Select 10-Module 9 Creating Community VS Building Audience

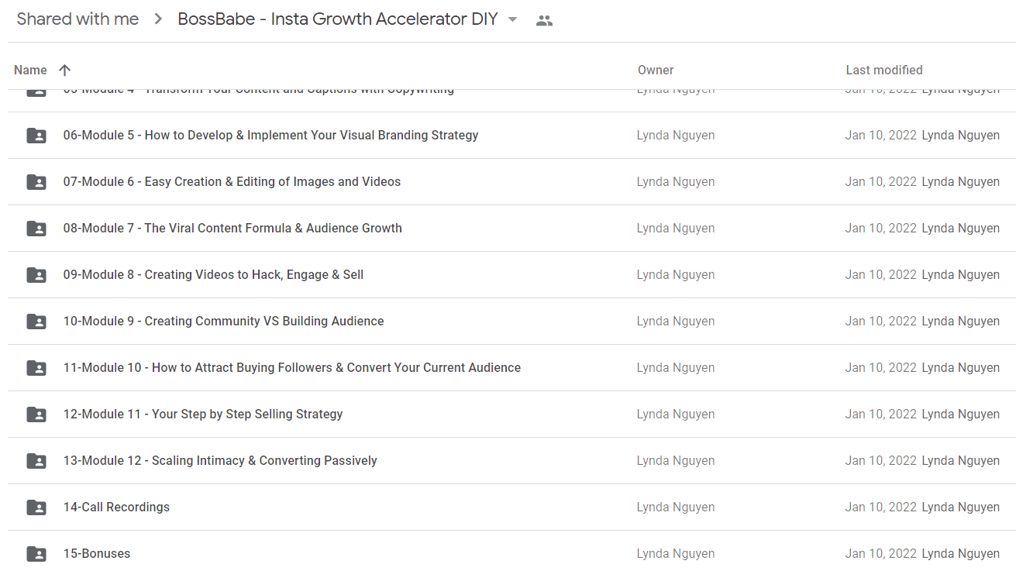click(511, 322)
